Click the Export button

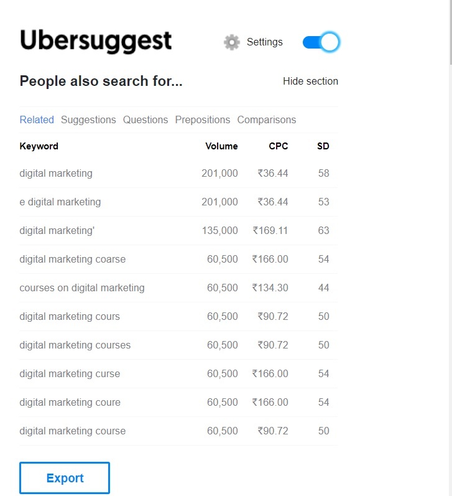[65, 478]
